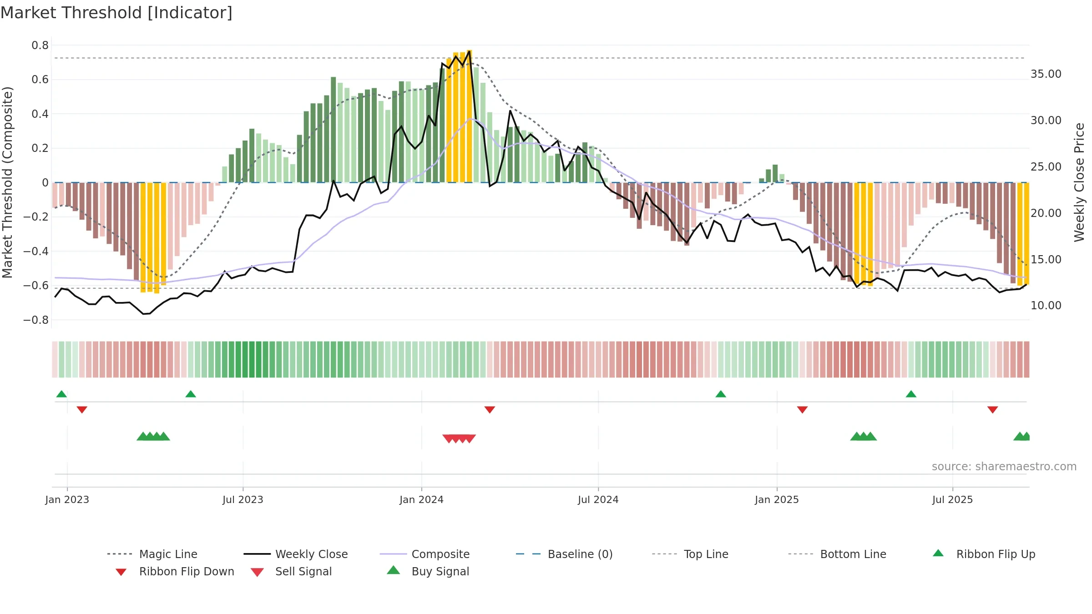Click the 35.00 tick on price axis

(x=1046, y=74)
